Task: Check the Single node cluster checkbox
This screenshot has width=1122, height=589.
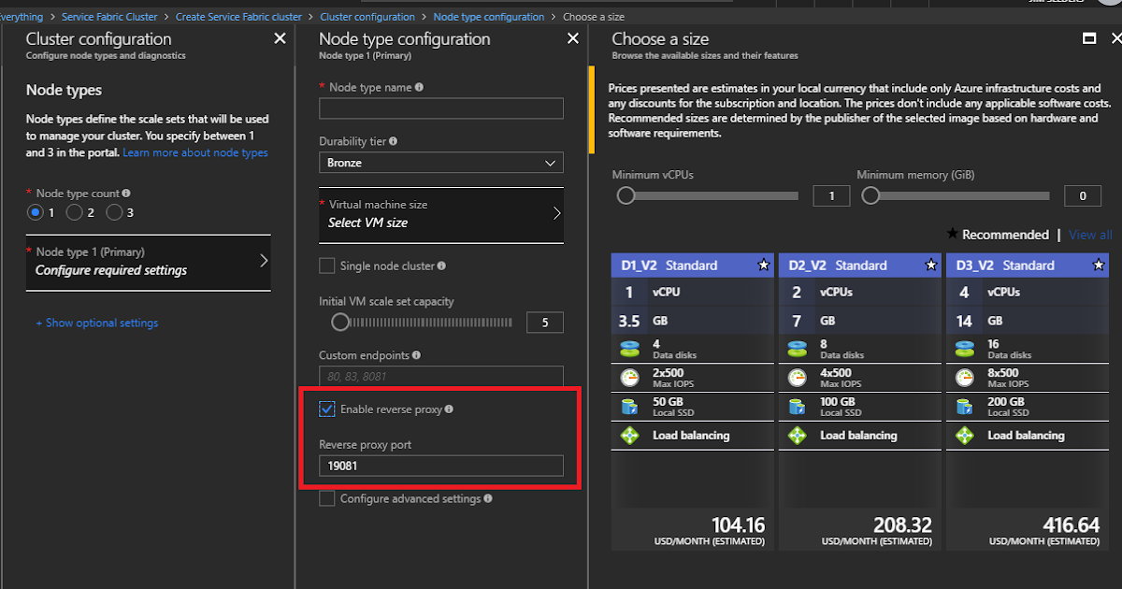Action: click(x=327, y=266)
